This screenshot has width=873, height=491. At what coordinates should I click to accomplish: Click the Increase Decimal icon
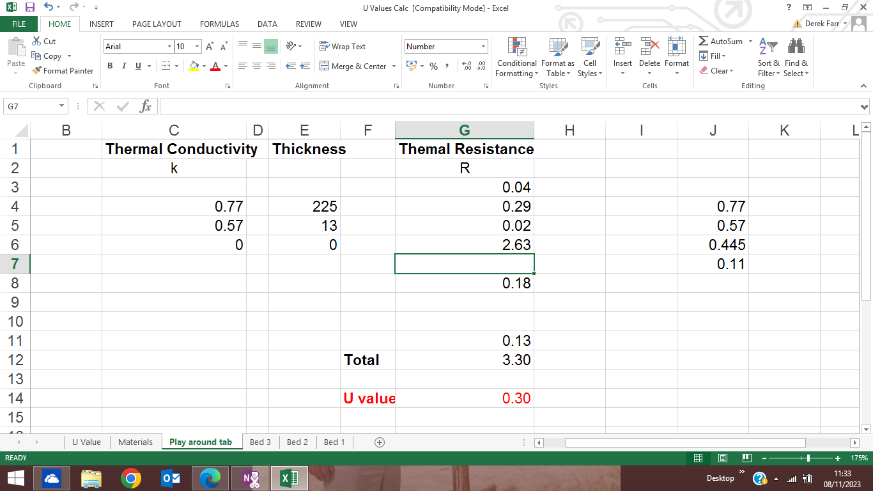coord(467,66)
